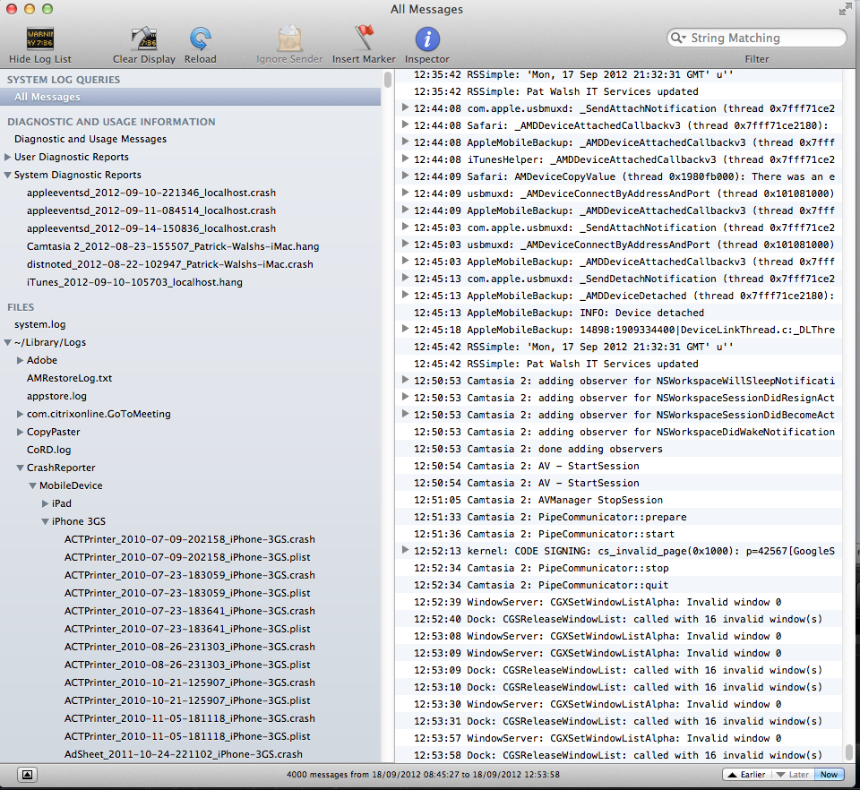
Task: Click the Later button
Action: click(793, 774)
